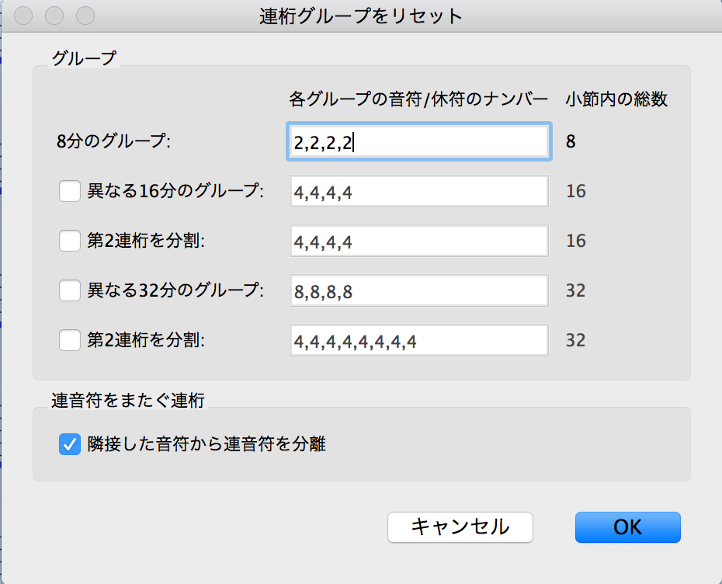Click the minimize button in title bar
This screenshot has height=584, width=722.
[54, 16]
